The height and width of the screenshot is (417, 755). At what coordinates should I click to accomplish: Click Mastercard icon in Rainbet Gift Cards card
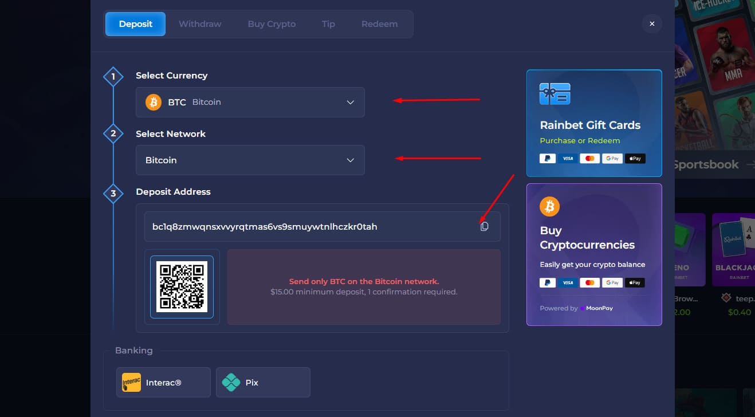point(589,158)
